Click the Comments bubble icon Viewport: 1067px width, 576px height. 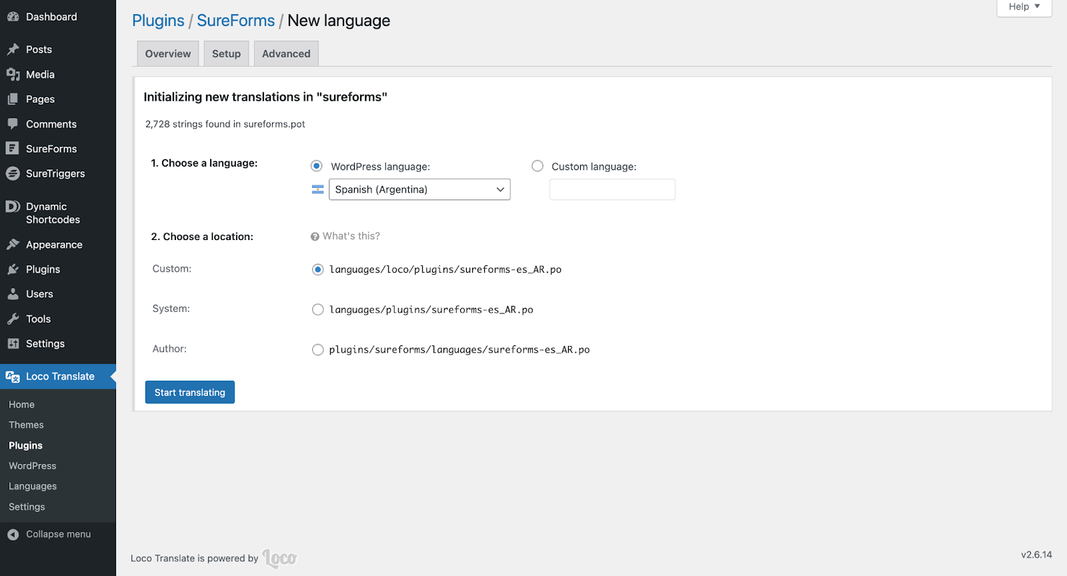coord(13,124)
